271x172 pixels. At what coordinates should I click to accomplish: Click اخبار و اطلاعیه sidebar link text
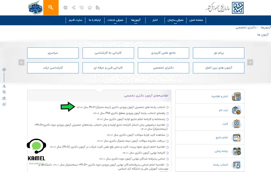pos(220,96)
